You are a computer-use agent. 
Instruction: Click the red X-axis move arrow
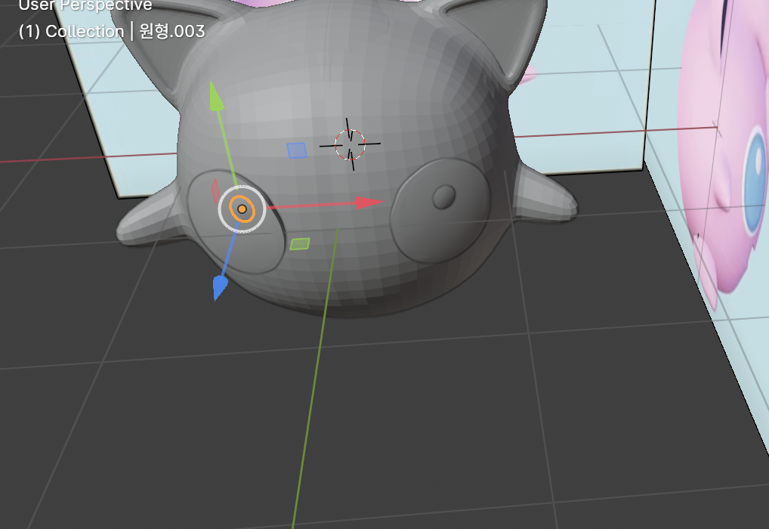point(370,203)
